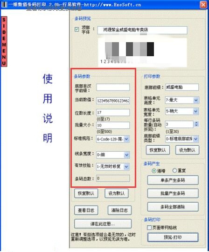Viewport: 209px width, 252px height.
Task: Click the barcode app icon in title bar
Action: [4, 4]
